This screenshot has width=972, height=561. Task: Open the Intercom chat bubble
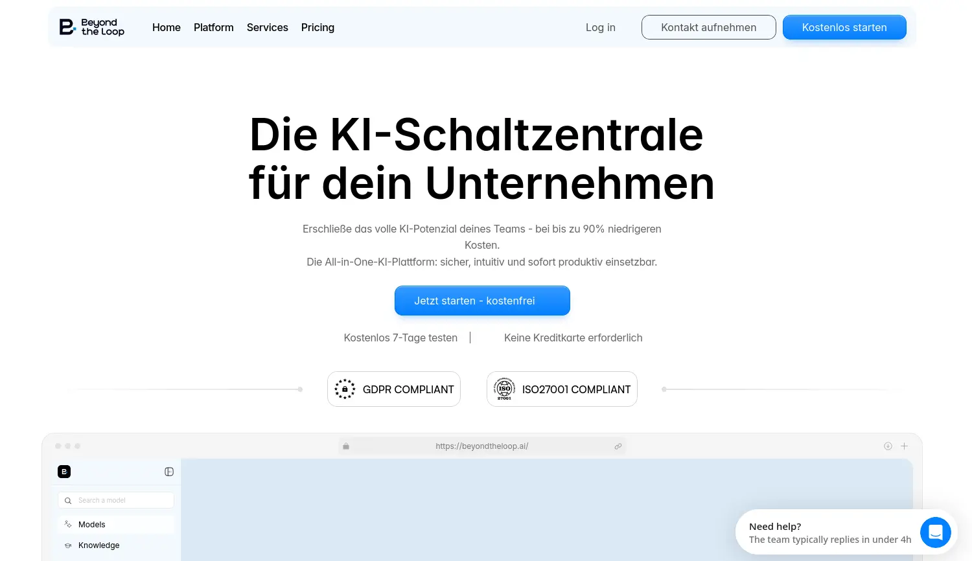click(x=935, y=532)
